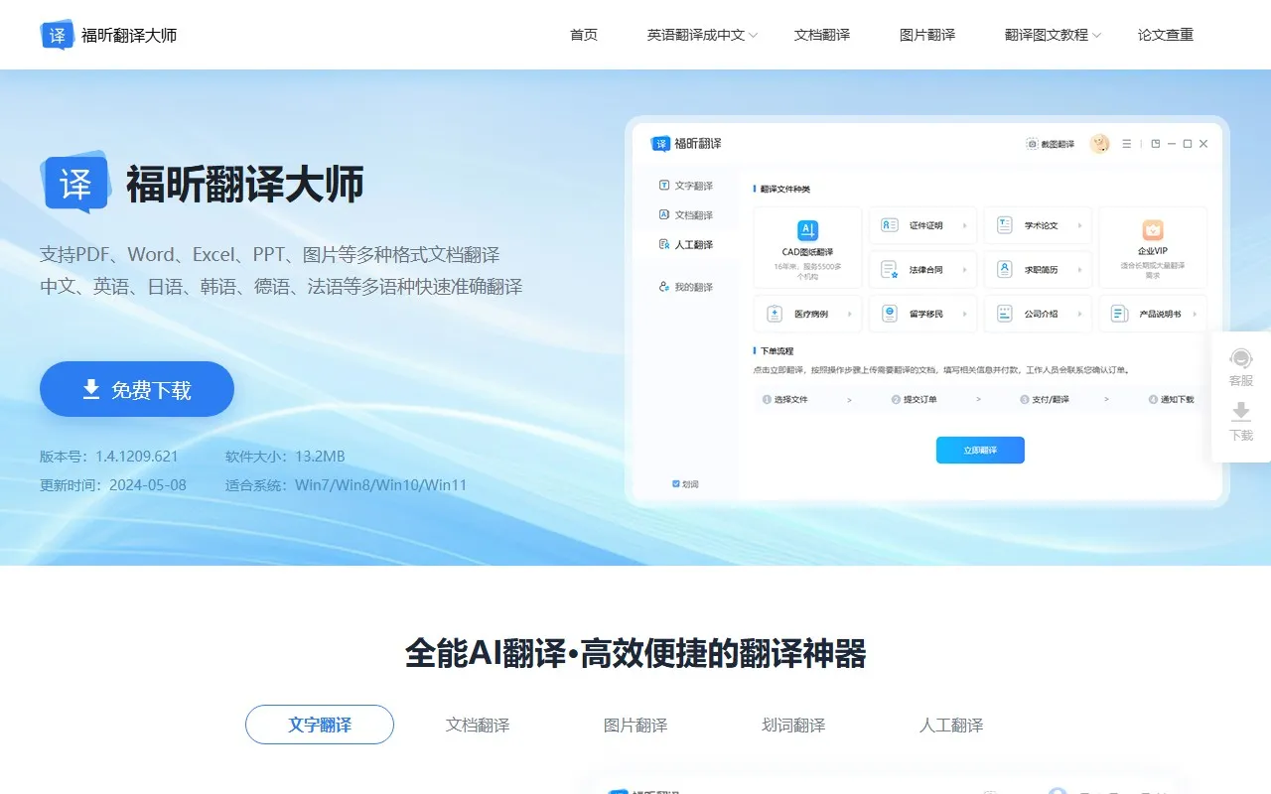Open 论文查重 from the top navigation
The image size is (1271, 794).
(1166, 34)
